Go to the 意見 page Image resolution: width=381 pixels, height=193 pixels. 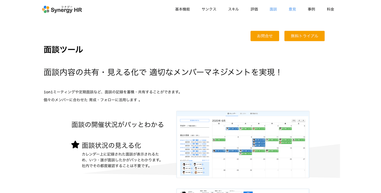click(x=292, y=9)
